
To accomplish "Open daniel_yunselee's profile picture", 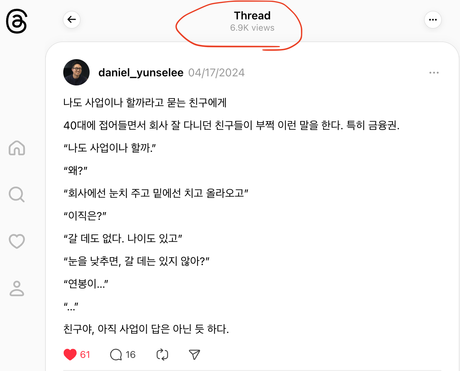I will pyautogui.click(x=76, y=72).
